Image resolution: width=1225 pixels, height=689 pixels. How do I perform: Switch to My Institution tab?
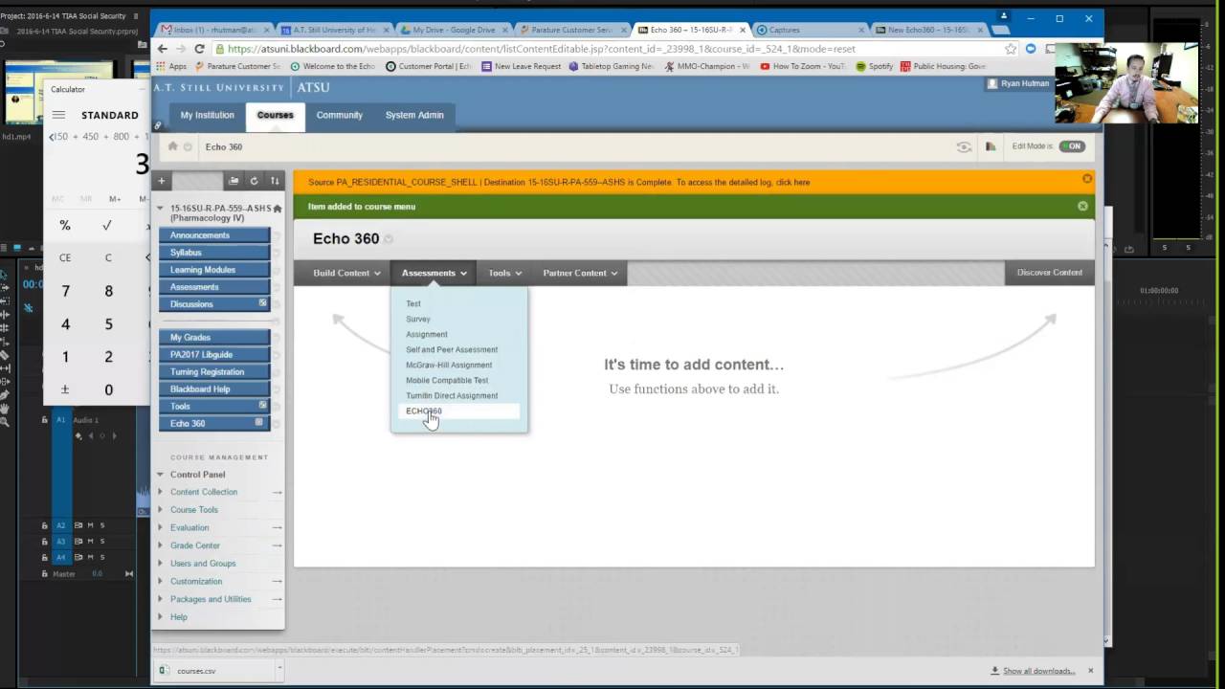208,115
